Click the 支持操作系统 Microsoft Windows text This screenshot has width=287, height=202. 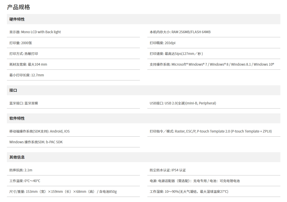pos(212,64)
